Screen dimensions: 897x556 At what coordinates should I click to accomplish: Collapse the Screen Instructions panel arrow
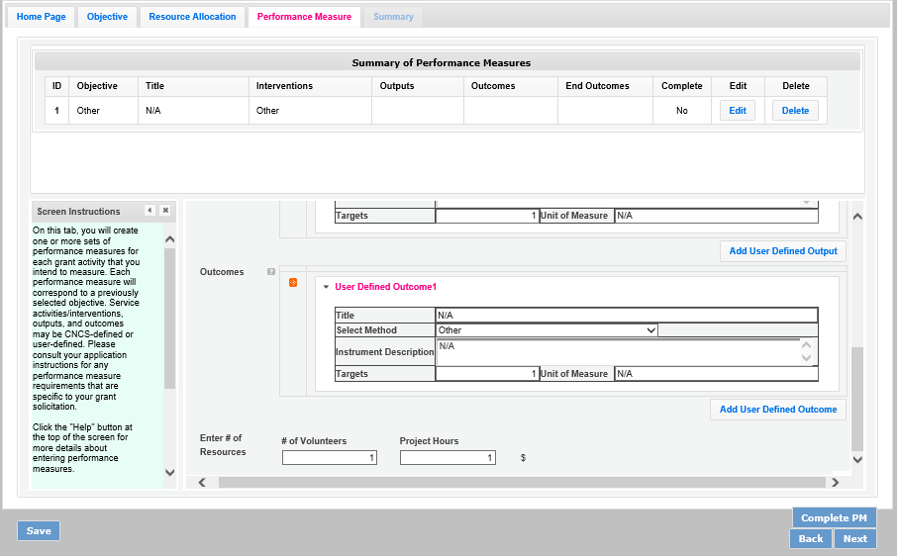(x=149, y=211)
